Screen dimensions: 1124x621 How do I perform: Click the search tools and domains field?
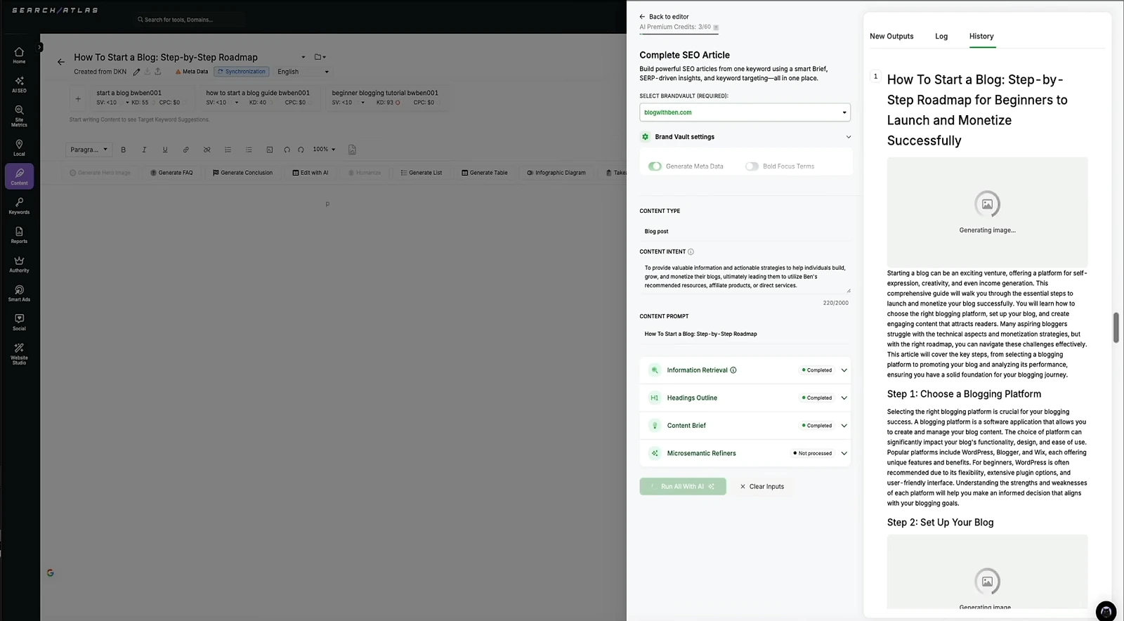click(x=190, y=20)
